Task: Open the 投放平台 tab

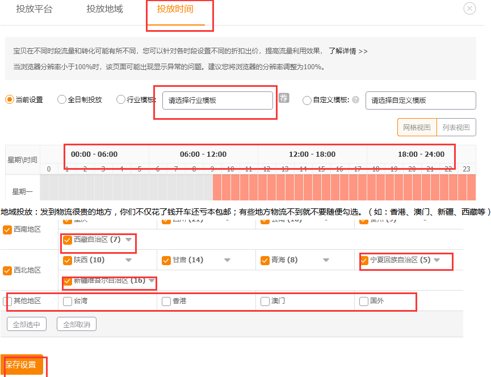Action: (x=35, y=9)
